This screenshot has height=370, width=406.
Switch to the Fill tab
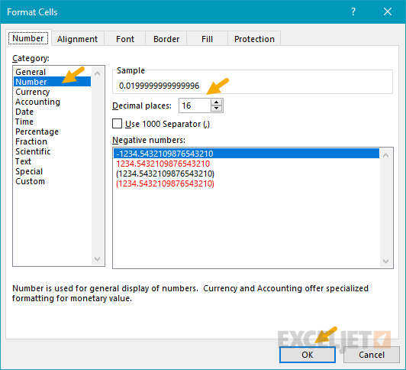(207, 39)
